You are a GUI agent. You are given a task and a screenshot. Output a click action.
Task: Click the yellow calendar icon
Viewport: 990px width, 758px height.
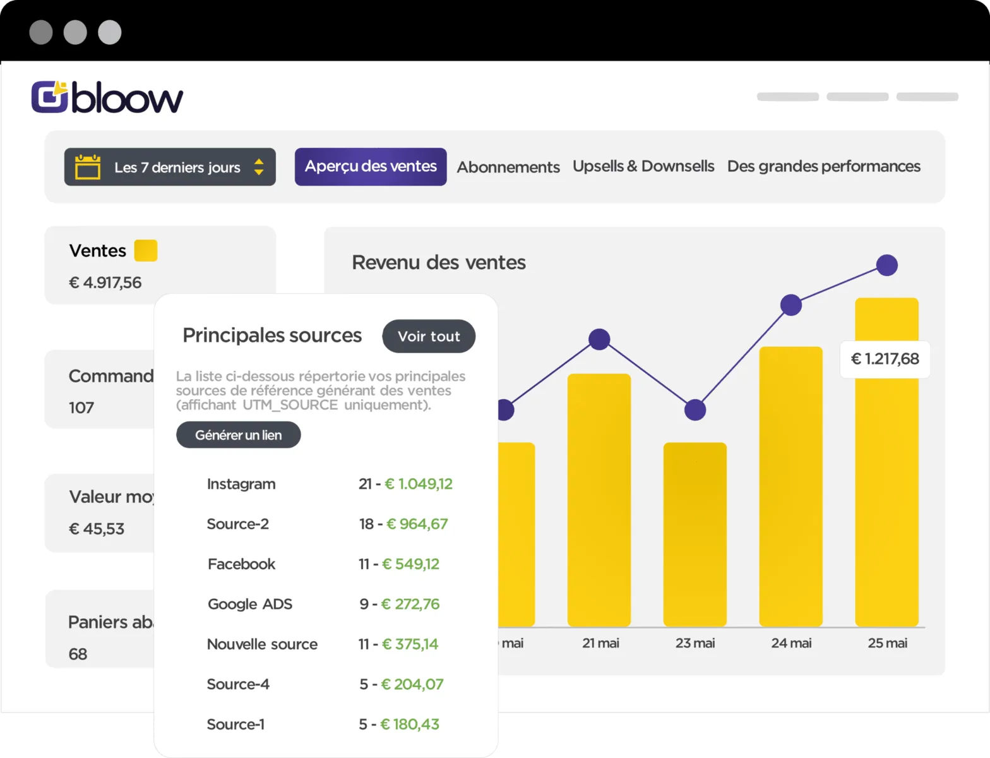88,167
